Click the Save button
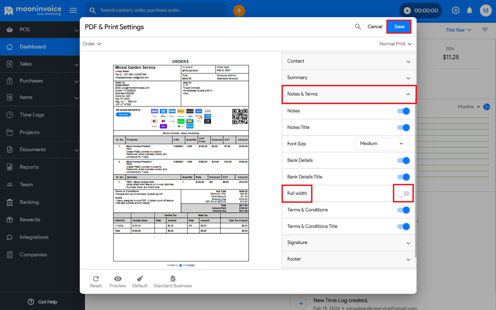 (399, 27)
